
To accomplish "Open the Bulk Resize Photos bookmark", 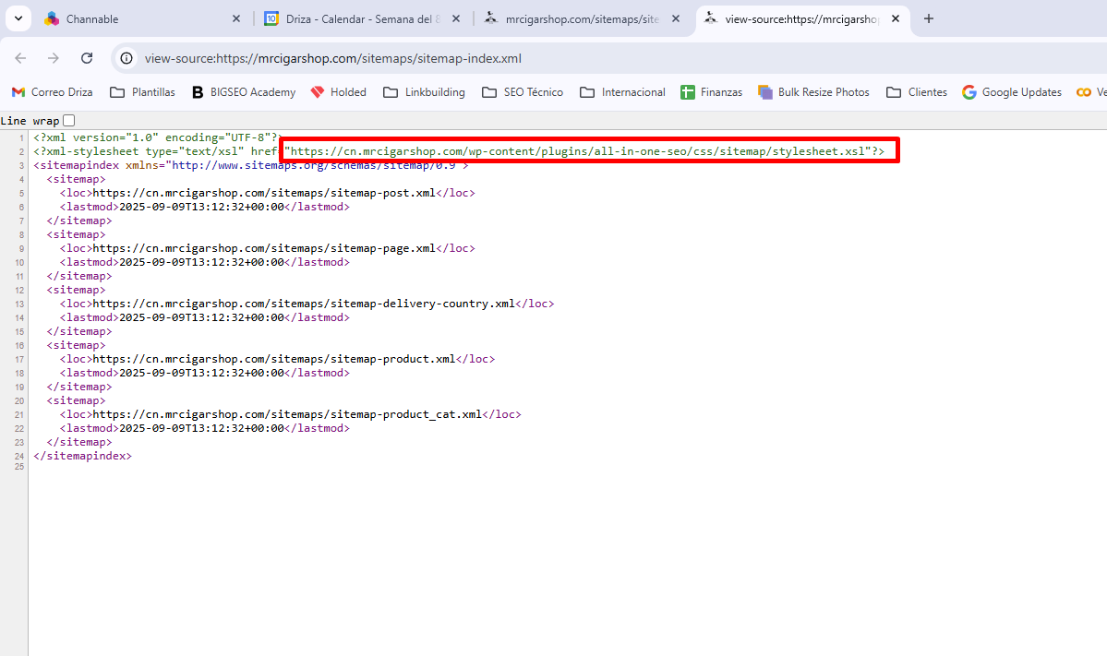I will tap(813, 92).
